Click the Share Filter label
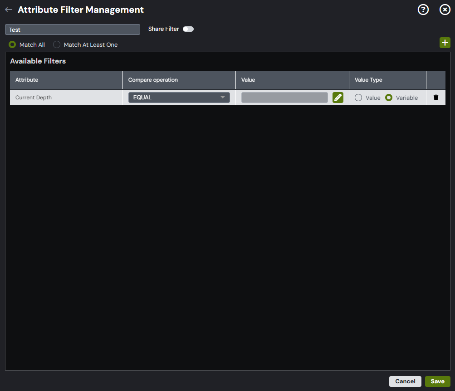 point(164,29)
